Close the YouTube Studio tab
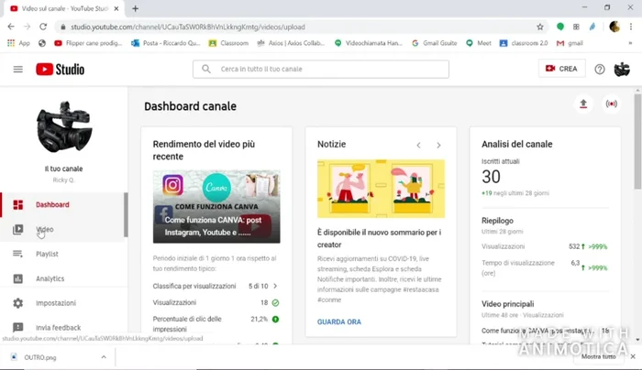The height and width of the screenshot is (370, 642). [116, 8]
